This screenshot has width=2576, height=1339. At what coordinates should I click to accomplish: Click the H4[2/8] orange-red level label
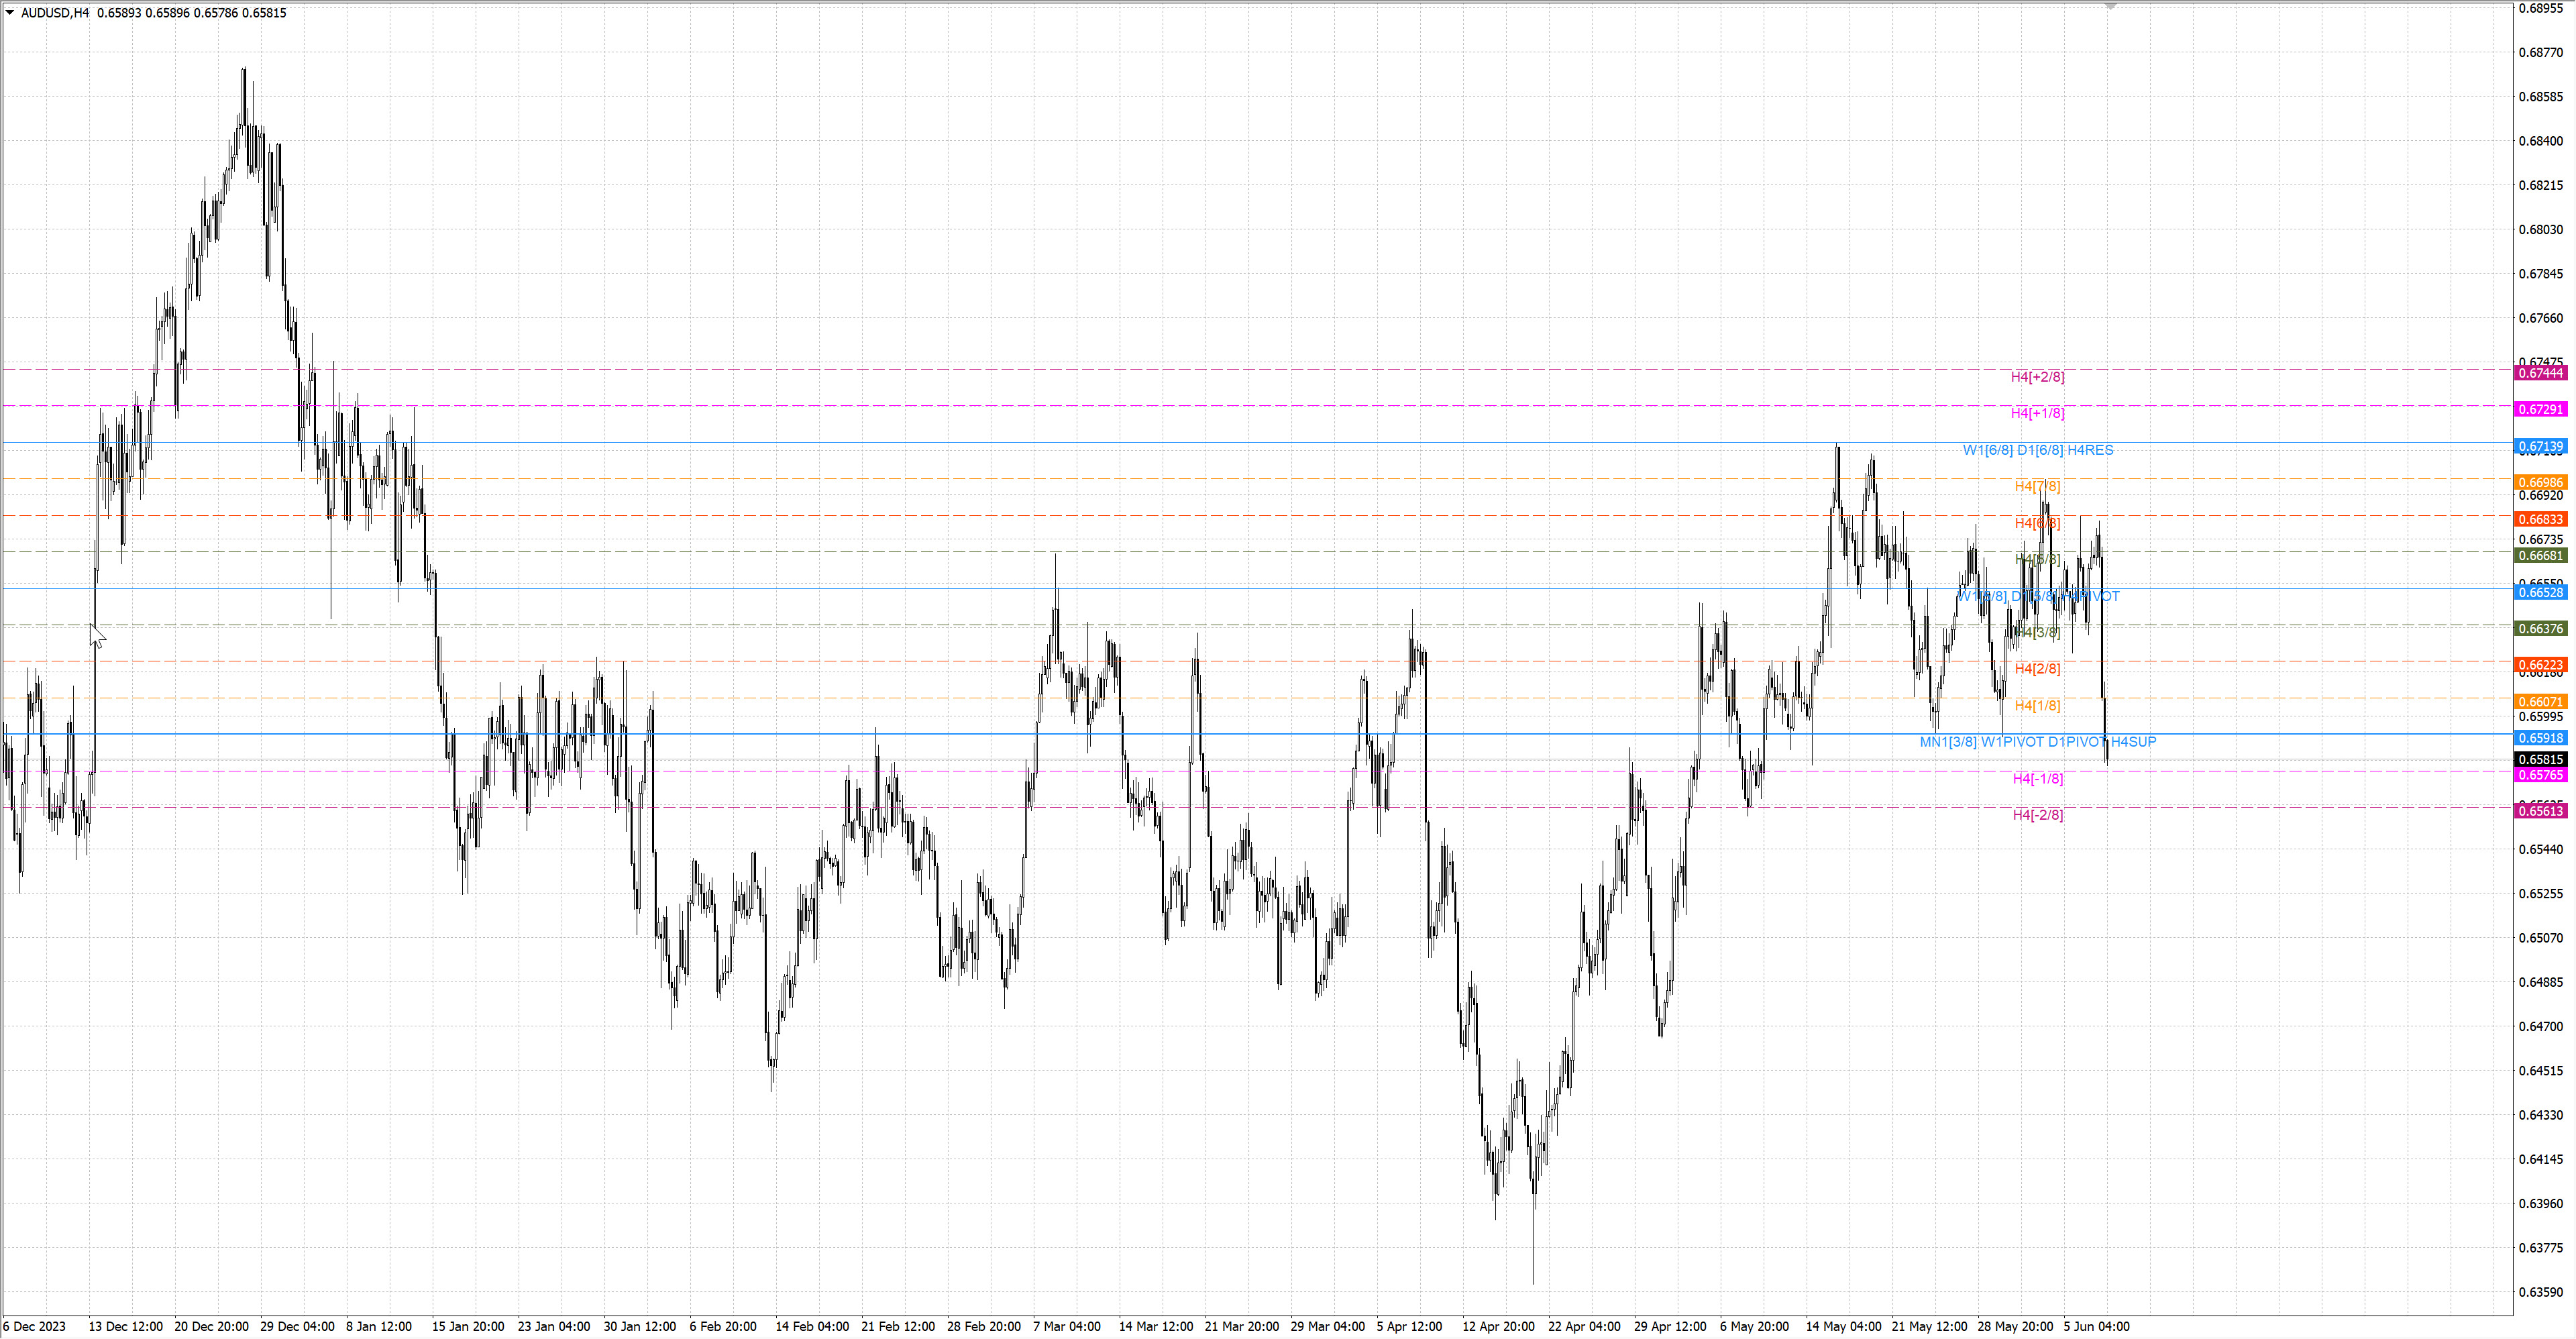(2037, 668)
